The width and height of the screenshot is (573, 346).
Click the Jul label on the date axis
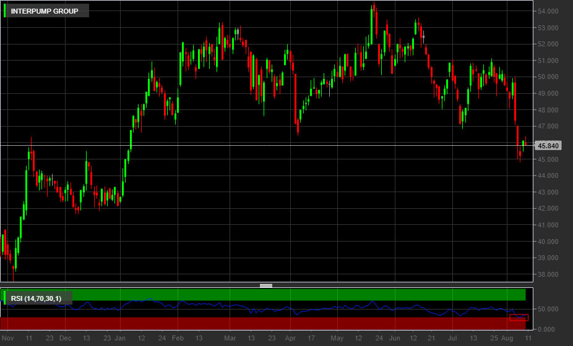452,339
